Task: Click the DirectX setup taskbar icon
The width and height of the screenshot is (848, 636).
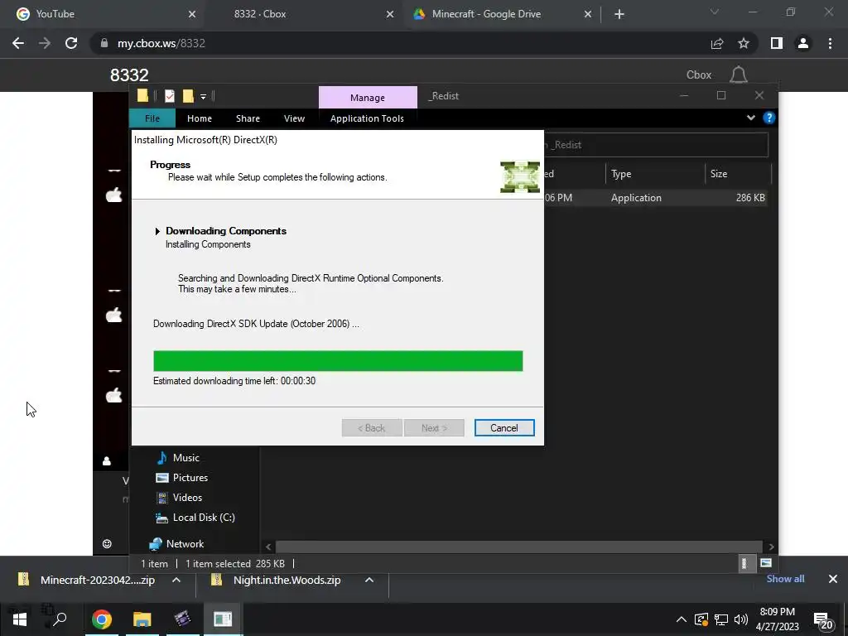Action: click(222, 619)
